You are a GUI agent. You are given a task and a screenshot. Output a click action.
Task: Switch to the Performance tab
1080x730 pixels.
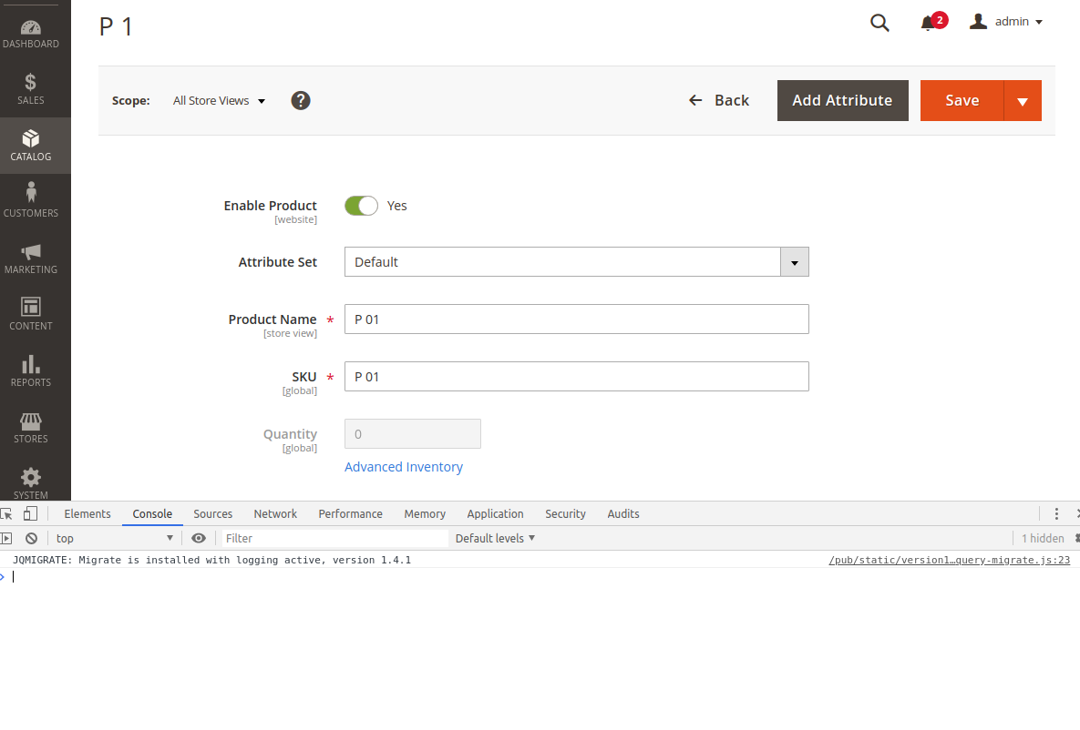(351, 514)
